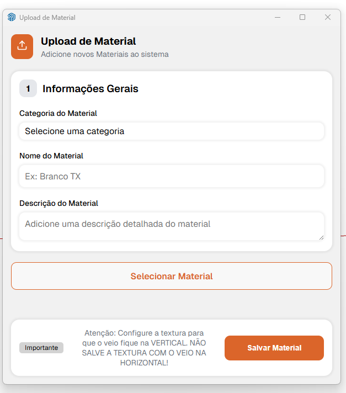Image resolution: width=346 pixels, height=393 pixels.
Task: Click the vertical grain attention warning text
Action: tap(144, 348)
